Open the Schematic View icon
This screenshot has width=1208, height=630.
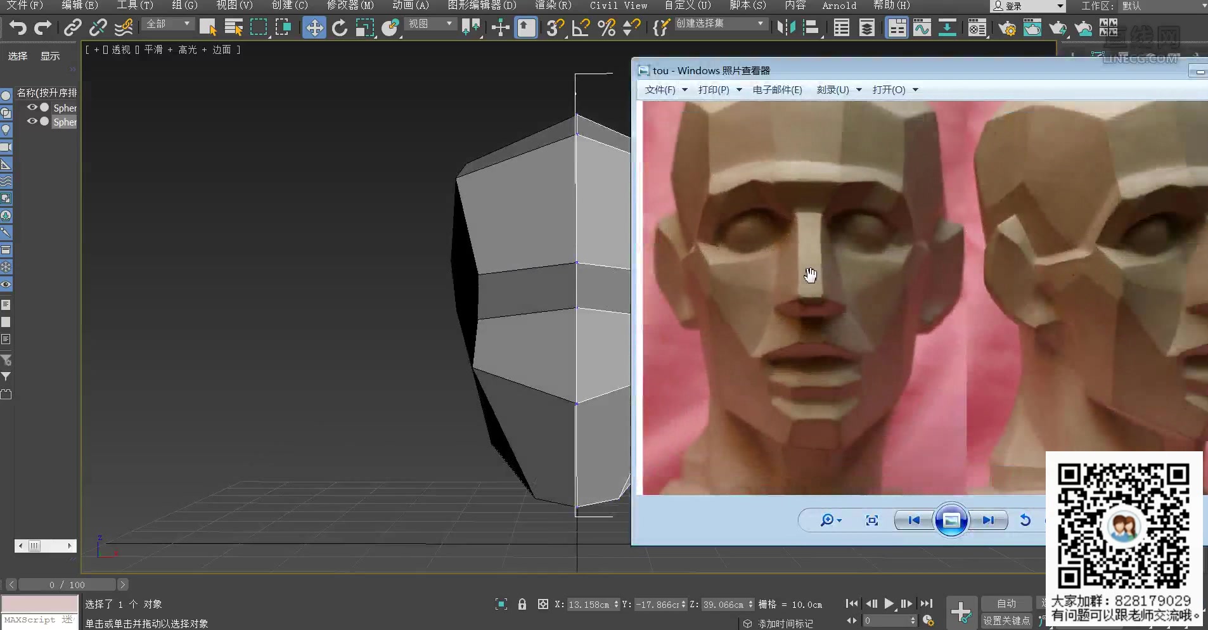pyautogui.click(x=948, y=28)
